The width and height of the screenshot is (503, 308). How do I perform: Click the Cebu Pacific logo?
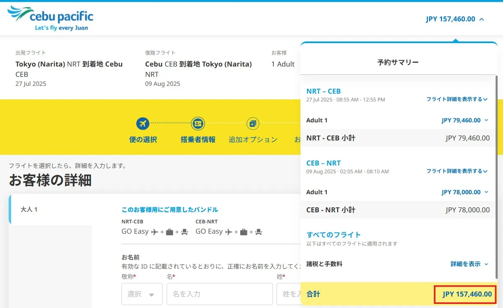(49, 17)
